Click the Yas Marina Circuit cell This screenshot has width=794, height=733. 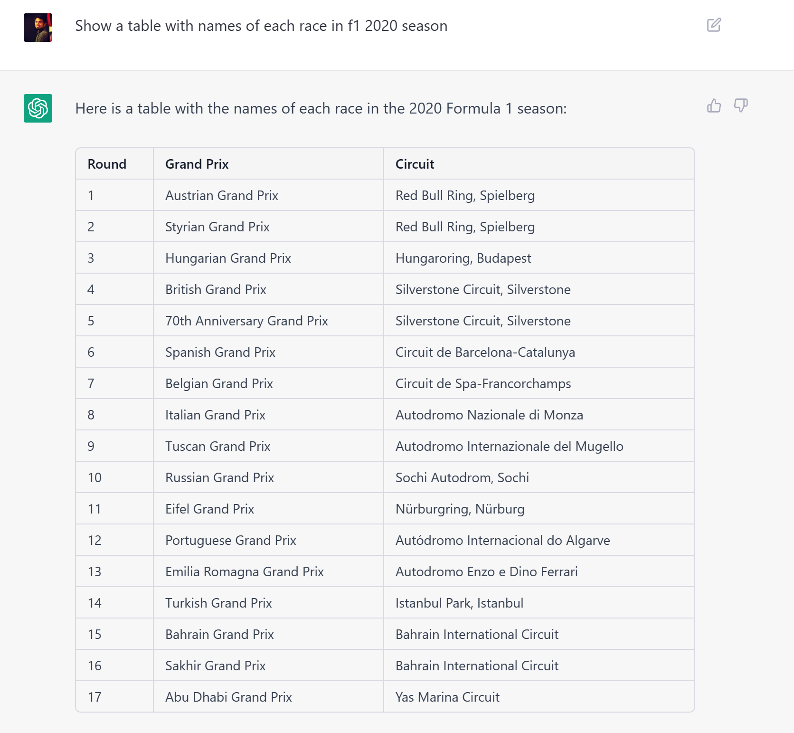click(x=447, y=697)
